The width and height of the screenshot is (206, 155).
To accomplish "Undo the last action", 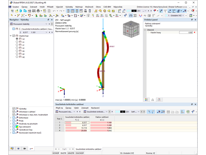I will [x=54, y=11].
